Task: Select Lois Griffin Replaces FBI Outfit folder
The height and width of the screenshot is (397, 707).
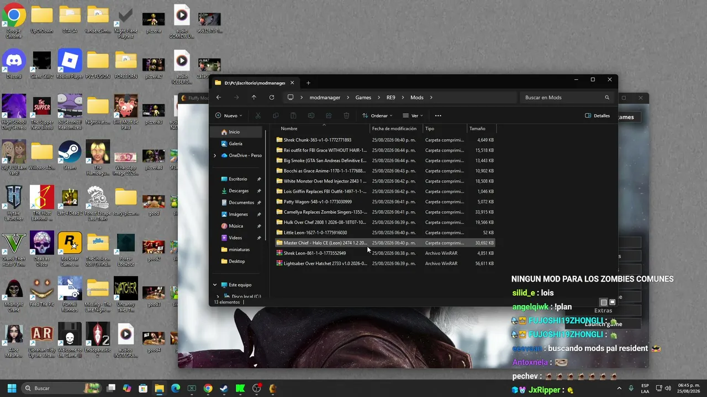Action: point(385,191)
